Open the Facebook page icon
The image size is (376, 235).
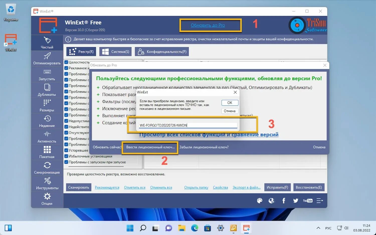pos(284,201)
